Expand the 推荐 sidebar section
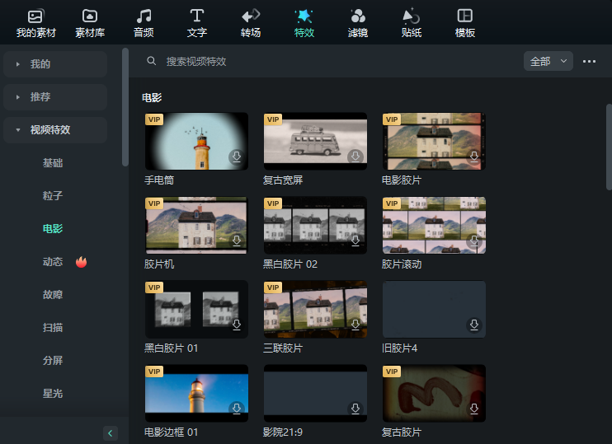 click(x=54, y=97)
